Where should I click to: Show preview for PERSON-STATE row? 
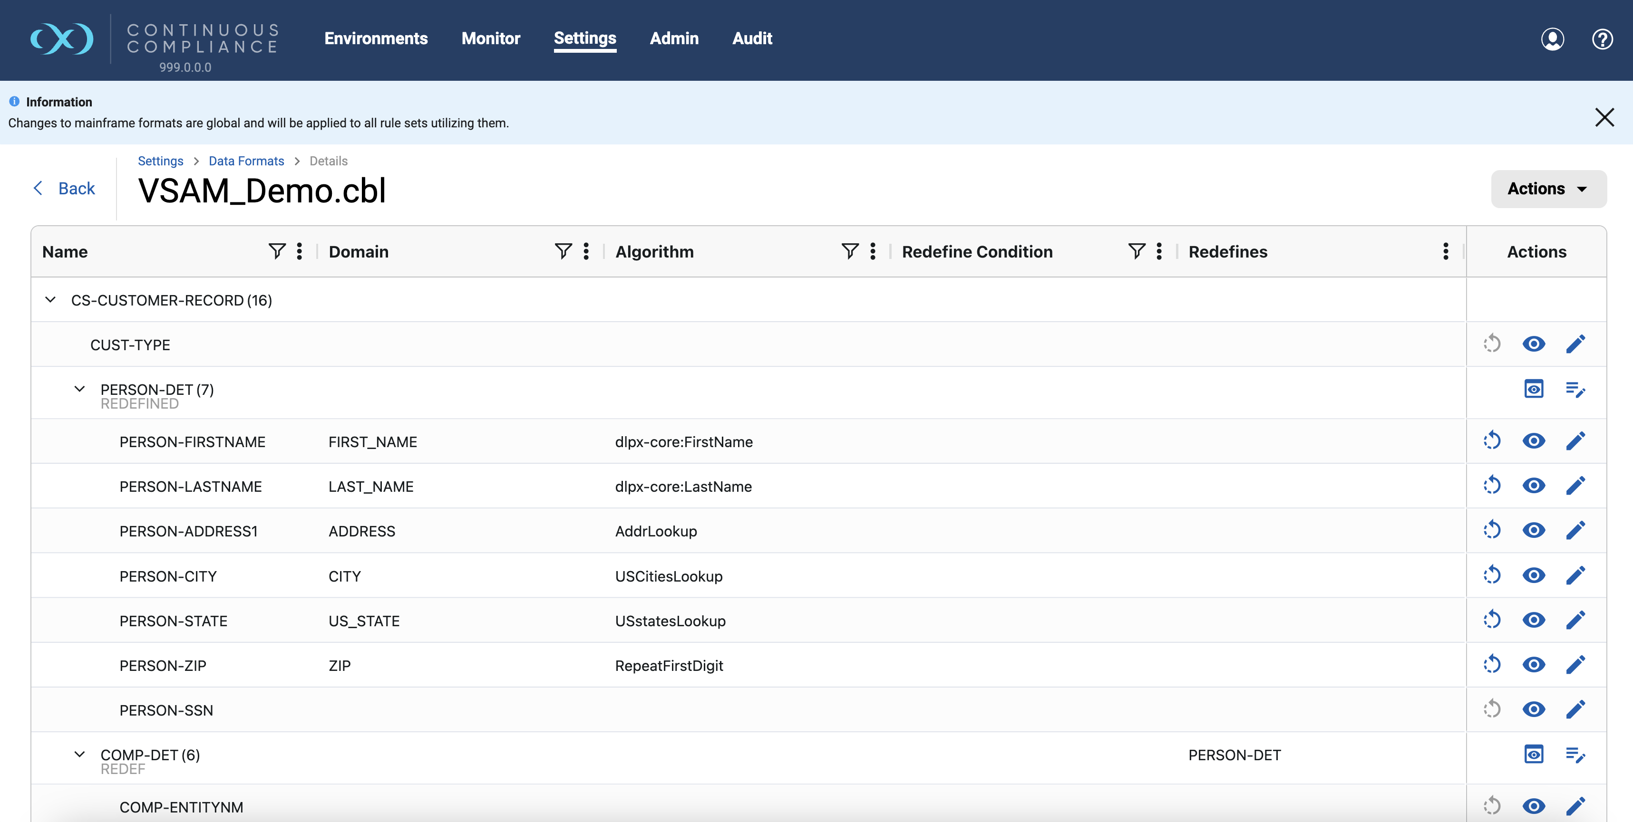(1534, 619)
